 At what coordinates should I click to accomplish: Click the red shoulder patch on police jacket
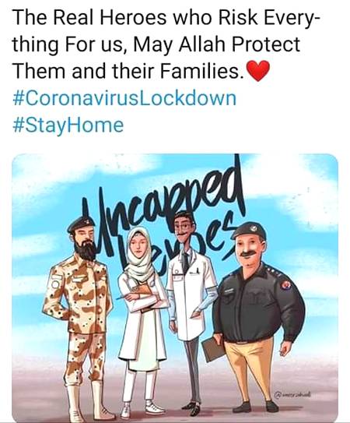(x=285, y=284)
